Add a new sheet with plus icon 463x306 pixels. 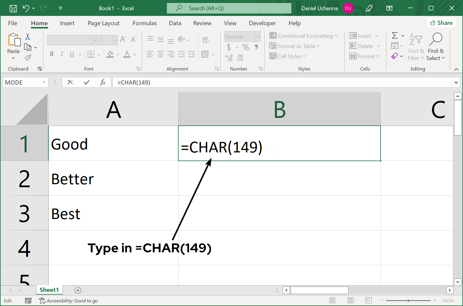[78, 290]
